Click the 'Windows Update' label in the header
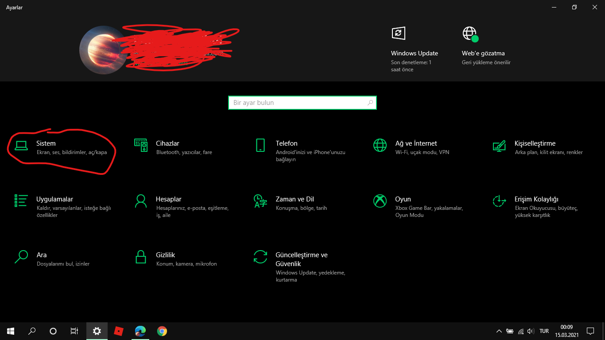The image size is (605, 340). [415, 53]
